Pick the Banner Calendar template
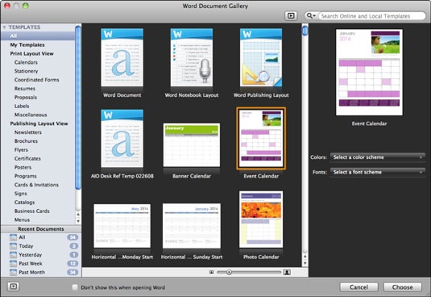431x297 pixels. 192,144
